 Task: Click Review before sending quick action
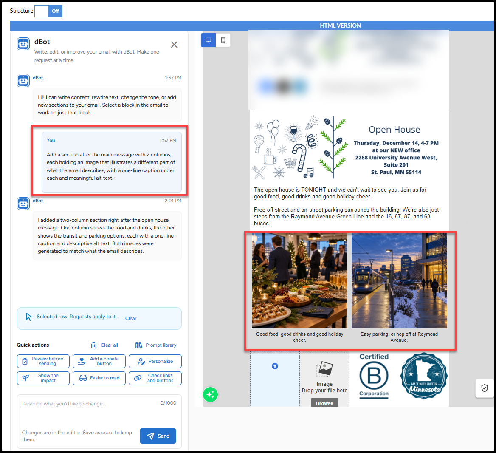click(x=43, y=361)
